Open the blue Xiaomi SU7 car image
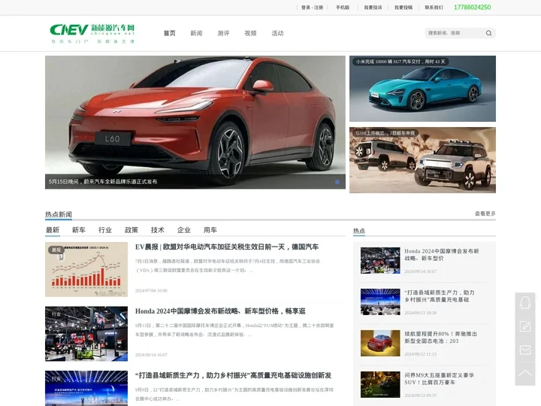541x406 pixels. point(422,89)
